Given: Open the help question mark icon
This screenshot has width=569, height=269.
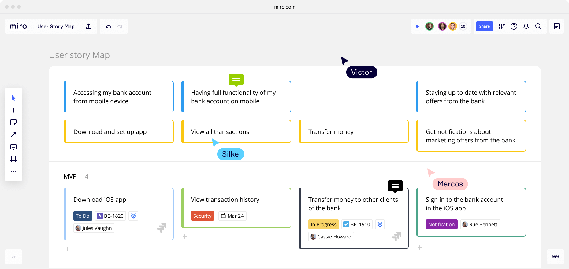Looking at the screenshot, I should 514,26.
